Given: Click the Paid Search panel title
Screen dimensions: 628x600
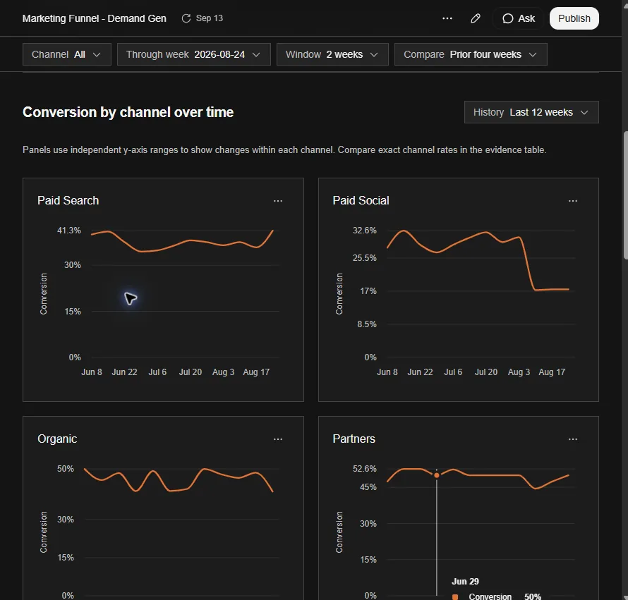Looking at the screenshot, I should pos(68,200).
